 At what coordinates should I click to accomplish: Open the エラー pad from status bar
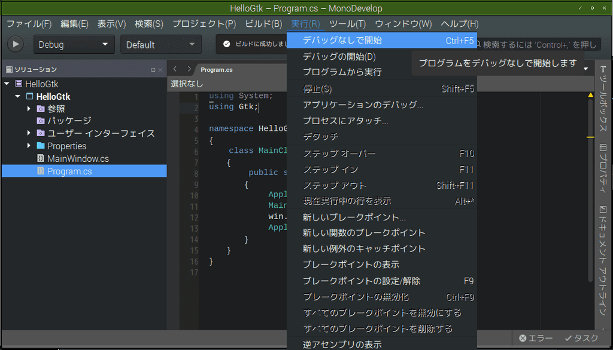tap(536, 338)
